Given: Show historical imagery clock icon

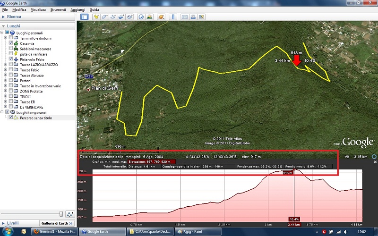Looking at the screenshot, I should tap(141, 17).
